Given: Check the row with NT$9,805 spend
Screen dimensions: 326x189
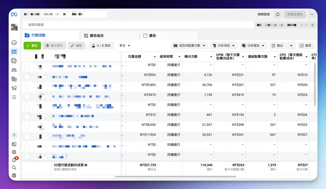Looking at the screenshot, I should (x=27, y=87).
